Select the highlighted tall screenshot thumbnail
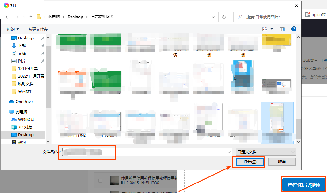 click(x=277, y=123)
